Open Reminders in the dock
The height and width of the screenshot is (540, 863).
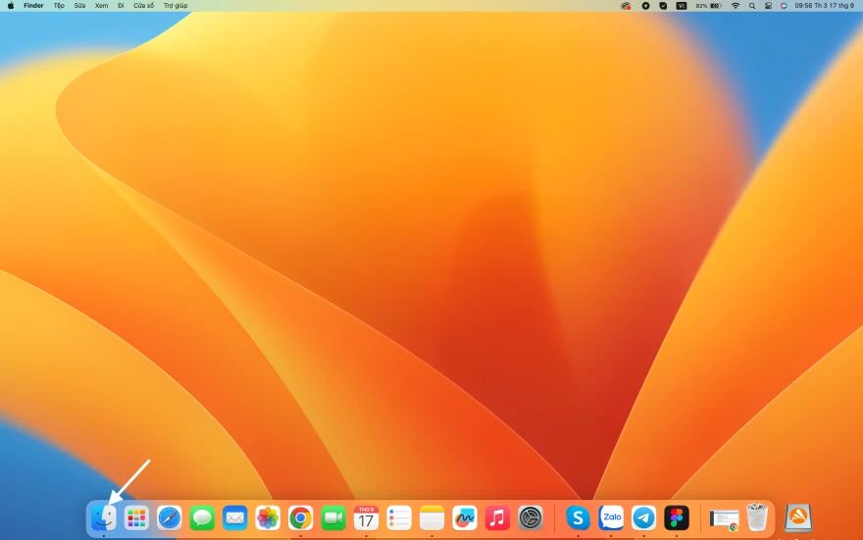[x=399, y=518]
